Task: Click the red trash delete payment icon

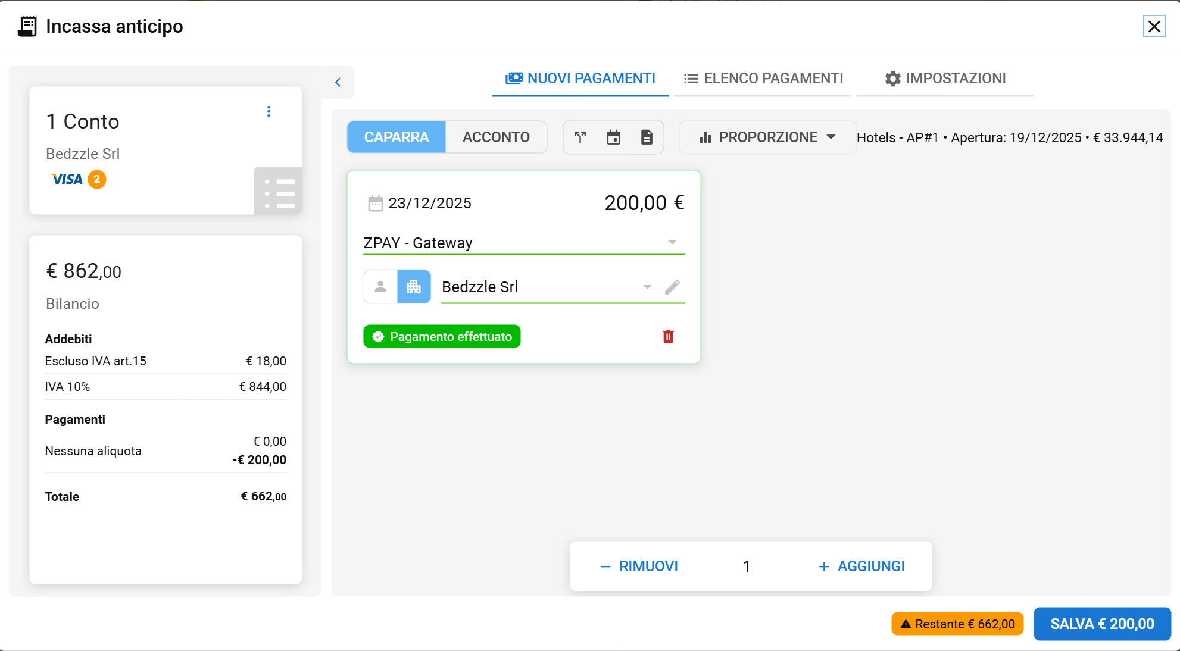Action: click(x=668, y=337)
